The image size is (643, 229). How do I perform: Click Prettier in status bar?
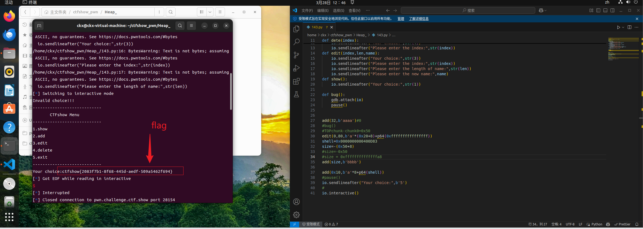click(x=622, y=224)
